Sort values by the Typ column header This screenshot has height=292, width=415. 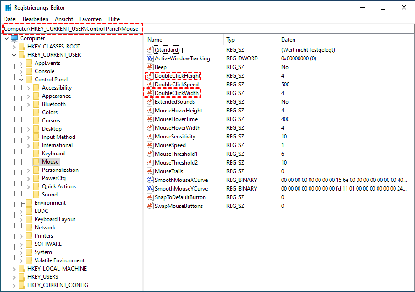pos(251,39)
